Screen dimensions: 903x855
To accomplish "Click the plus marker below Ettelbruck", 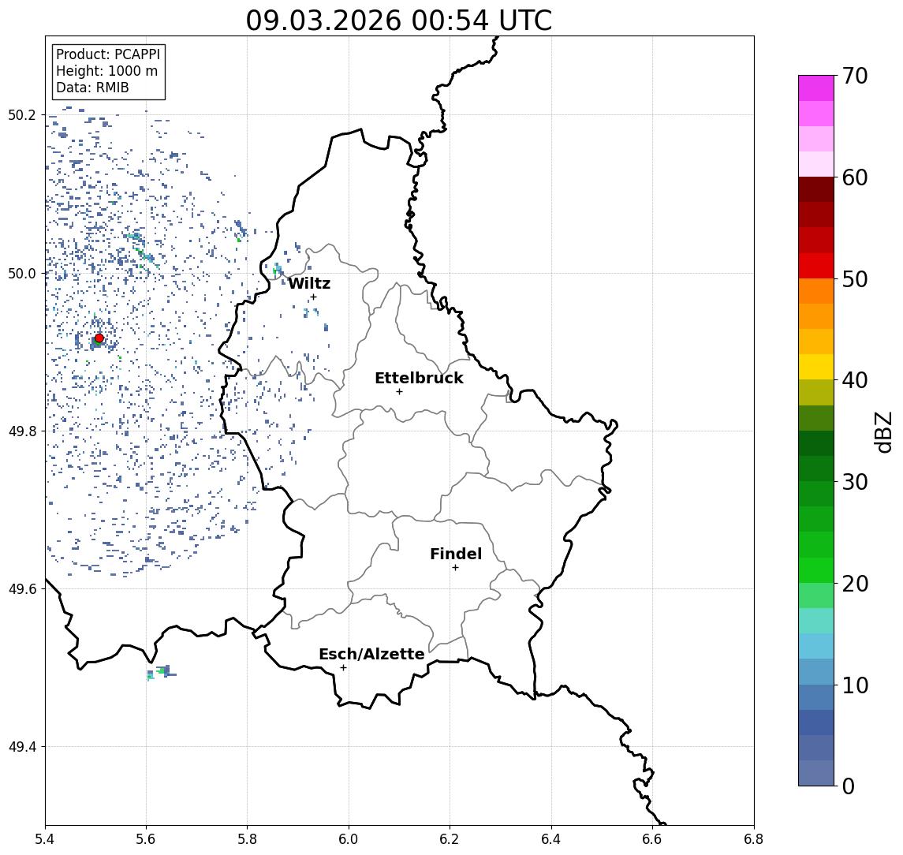I will click(399, 392).
